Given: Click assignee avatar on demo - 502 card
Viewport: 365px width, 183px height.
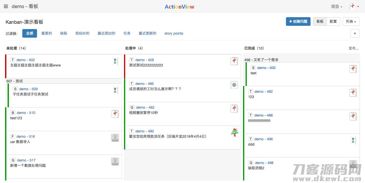Looking at the screenshot, I should [115, 61].
